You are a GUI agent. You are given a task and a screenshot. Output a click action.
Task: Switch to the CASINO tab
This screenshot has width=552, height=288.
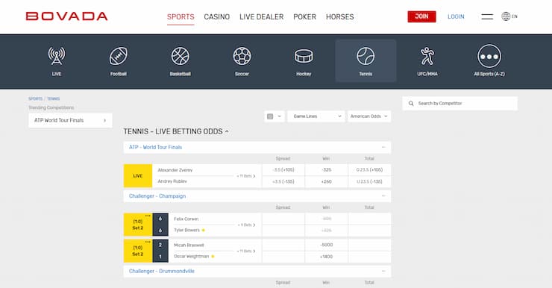pos(217,17)
